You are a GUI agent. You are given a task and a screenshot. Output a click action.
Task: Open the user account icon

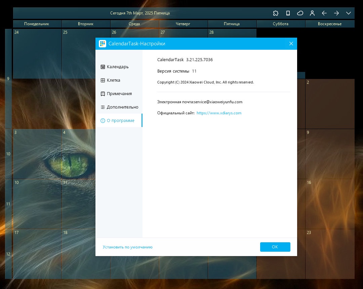coord(312,13)
